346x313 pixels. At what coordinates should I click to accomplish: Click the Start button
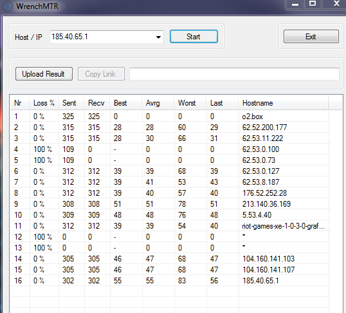pyautogui.click(x=194, y=37)
